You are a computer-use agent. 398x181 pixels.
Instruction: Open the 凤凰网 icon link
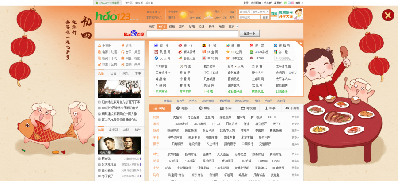coord(156,52)
